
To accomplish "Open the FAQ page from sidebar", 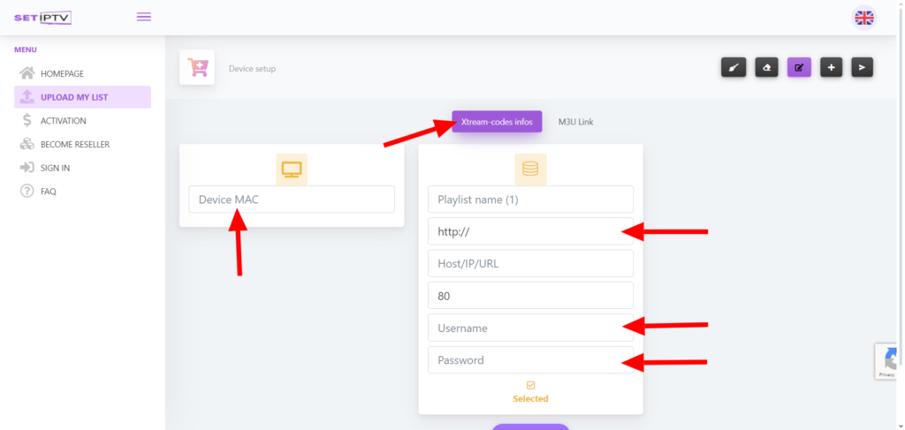I will pyautogui.click(x=48, y=192).
